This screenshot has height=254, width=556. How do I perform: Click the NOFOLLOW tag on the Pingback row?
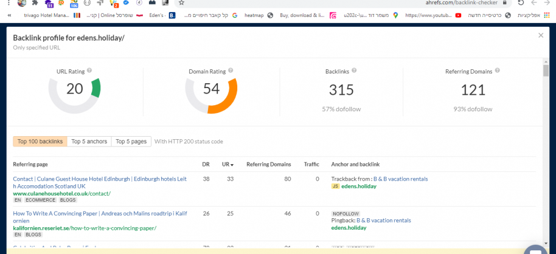(x=346, y=214)
